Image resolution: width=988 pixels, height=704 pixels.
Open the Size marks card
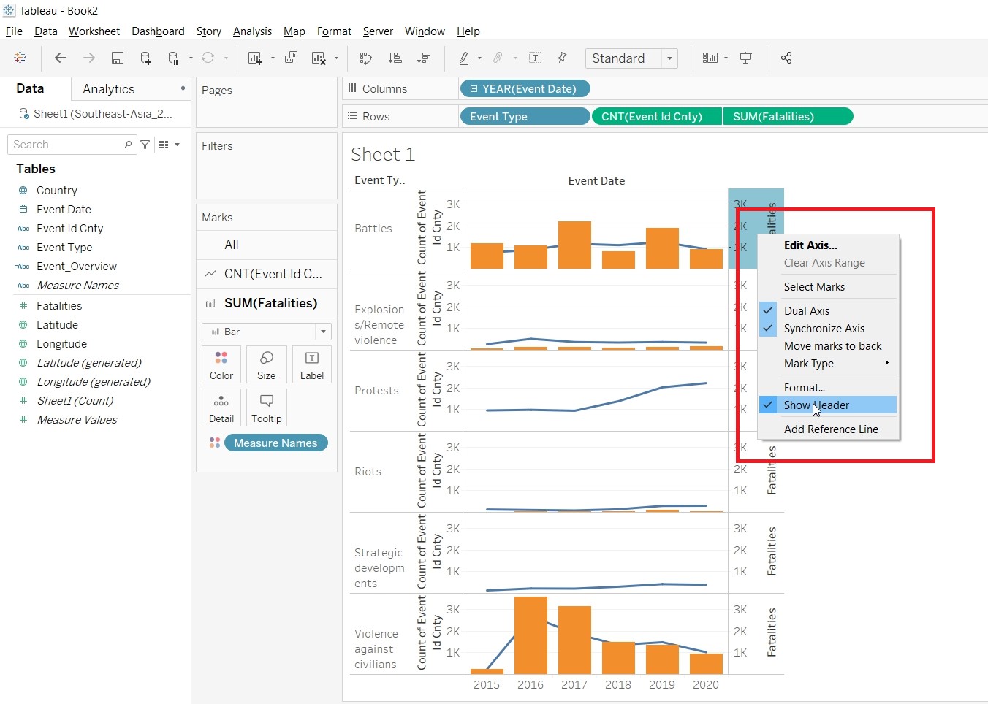(266, 364)
